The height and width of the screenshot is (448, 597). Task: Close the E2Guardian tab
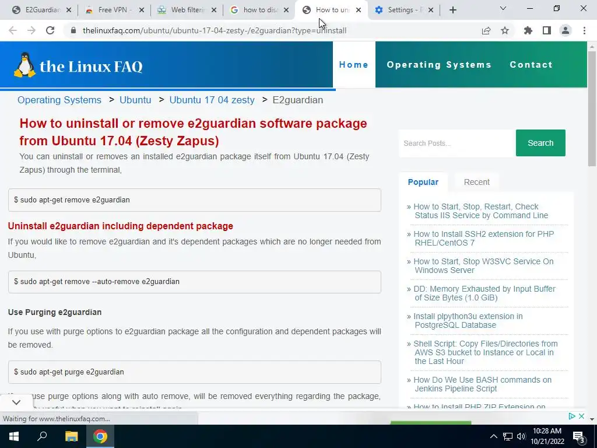(x=69, y=10)
